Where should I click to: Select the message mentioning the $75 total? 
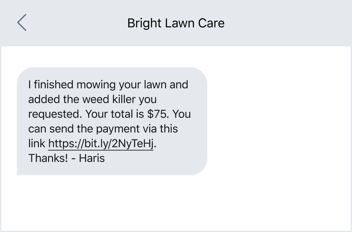(x=112, y=114)
